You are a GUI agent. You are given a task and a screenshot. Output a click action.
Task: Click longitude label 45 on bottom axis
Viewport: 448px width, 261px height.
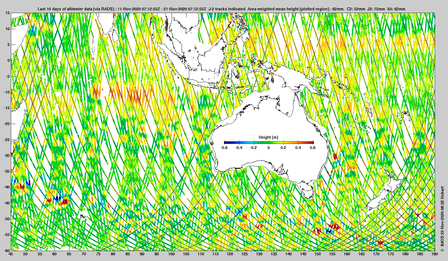click(x=11, y=254)
